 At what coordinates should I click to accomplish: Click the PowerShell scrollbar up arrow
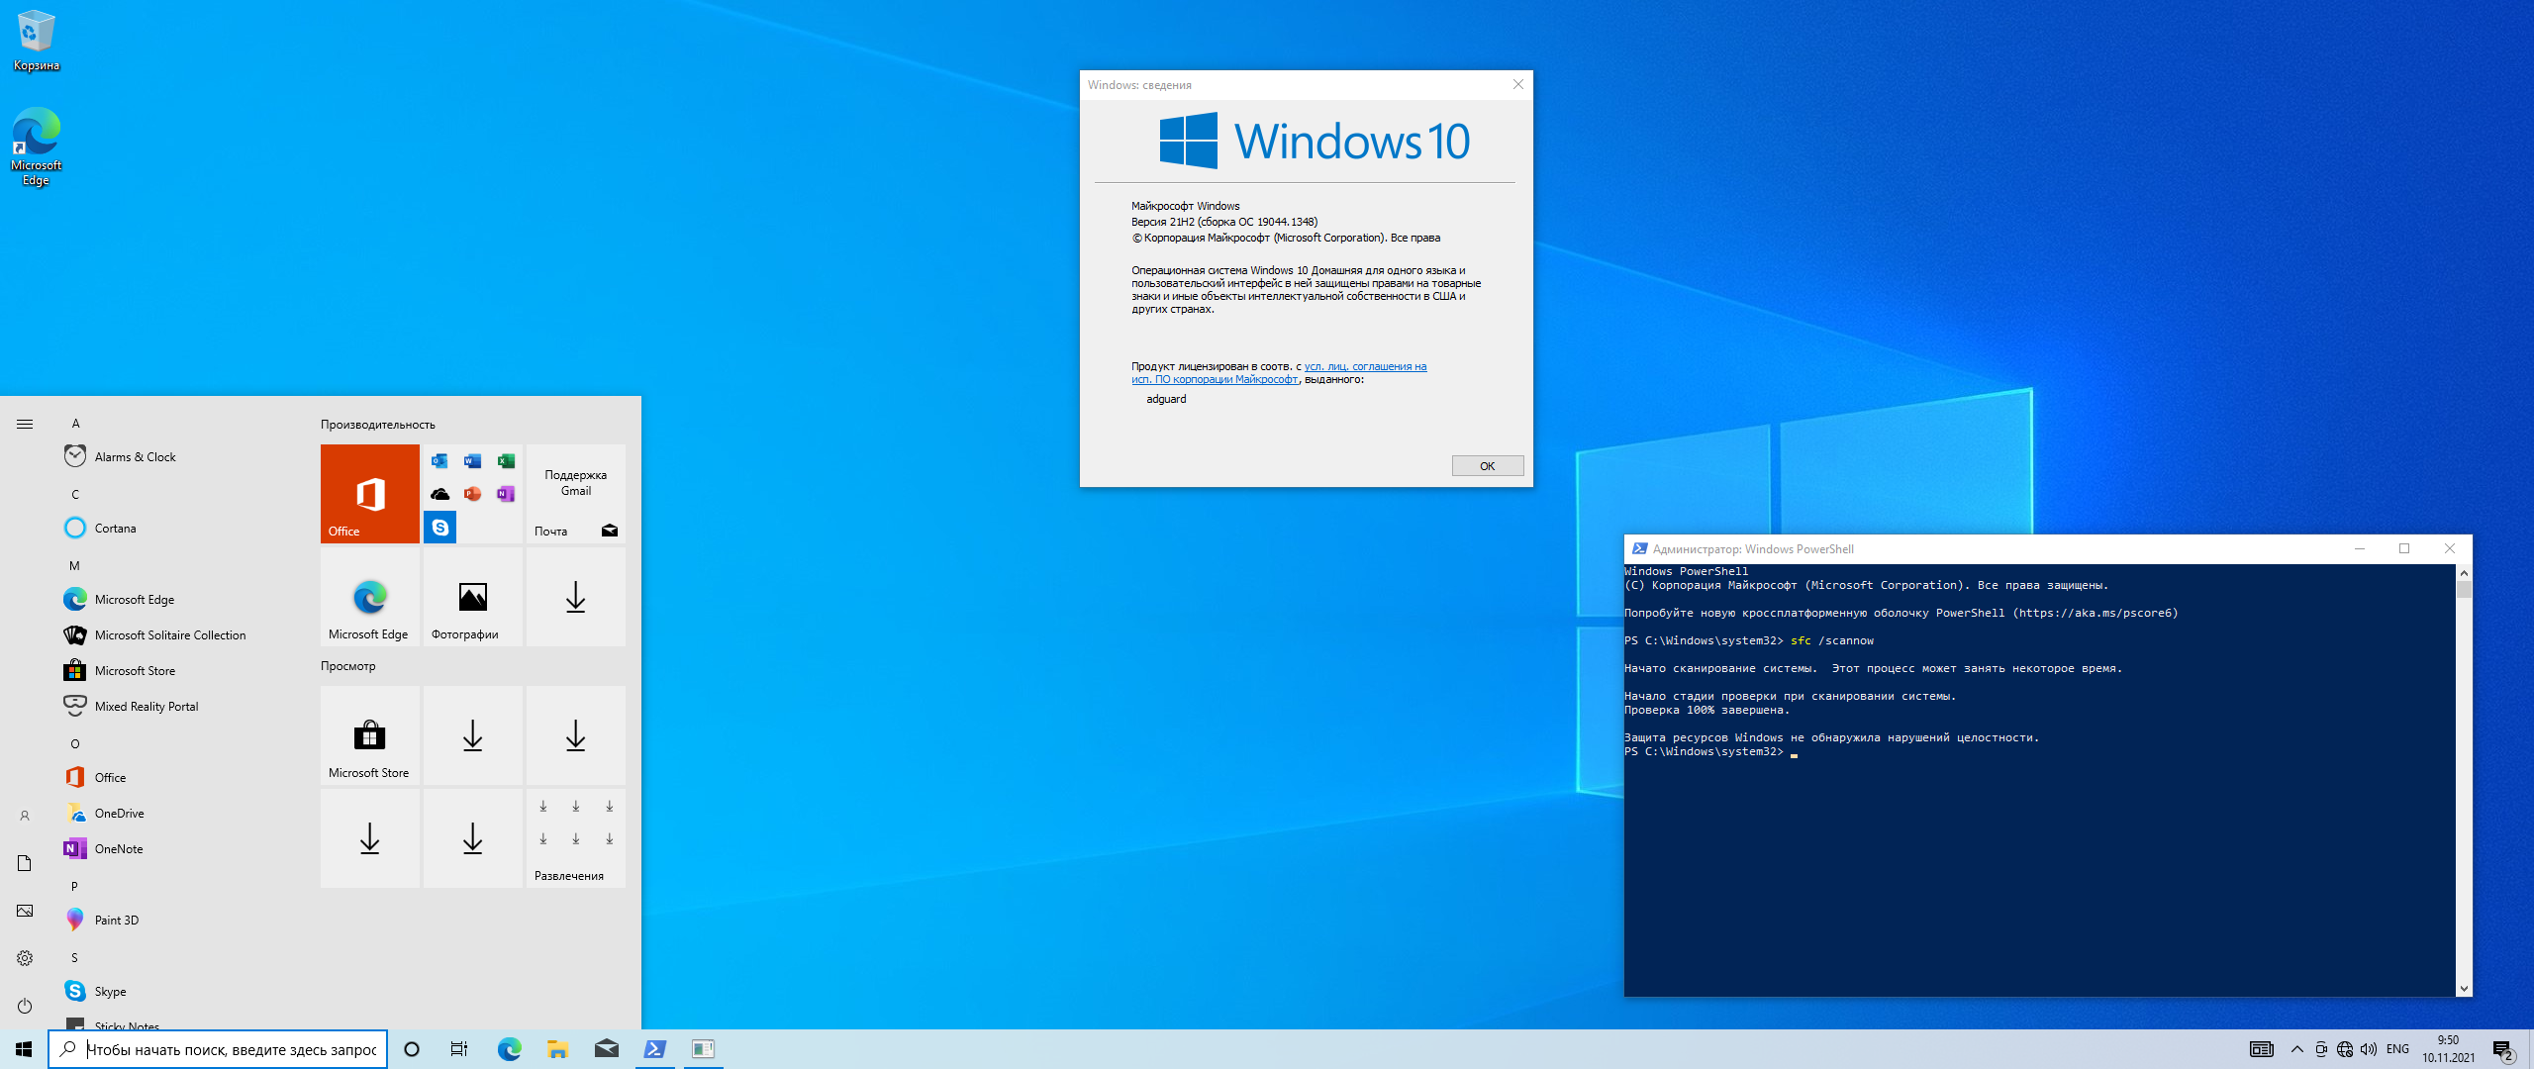[x=2464, y=573]
